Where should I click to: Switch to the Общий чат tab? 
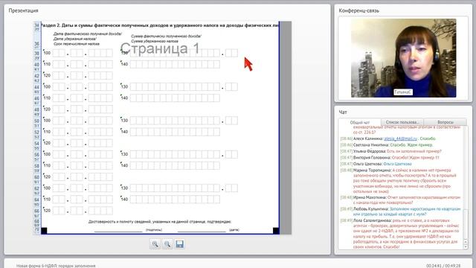click(x=359, y=122)
